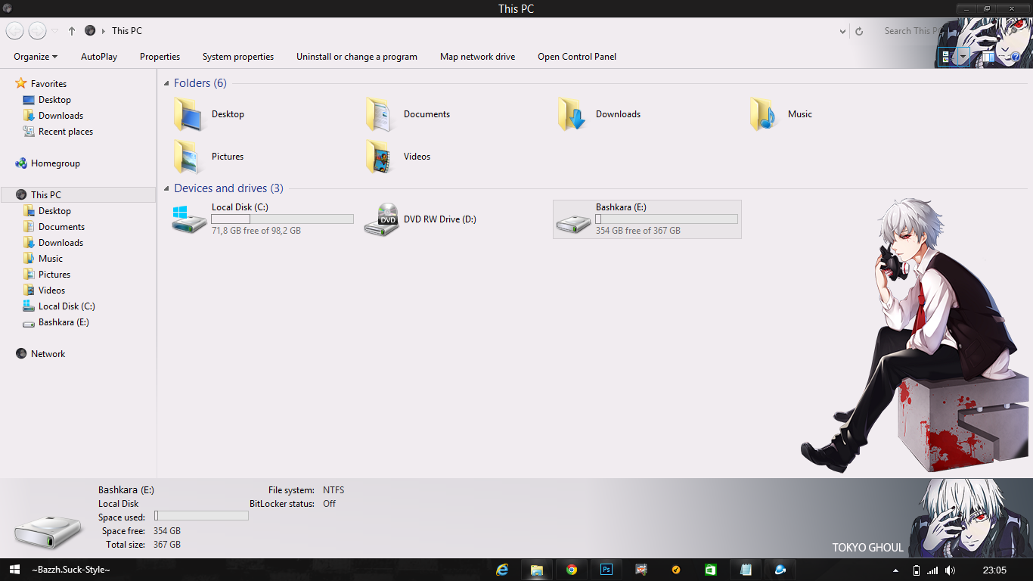1033x581 pixels.
Task: Select This PC in the navigation pane
Action: point(79,195)
